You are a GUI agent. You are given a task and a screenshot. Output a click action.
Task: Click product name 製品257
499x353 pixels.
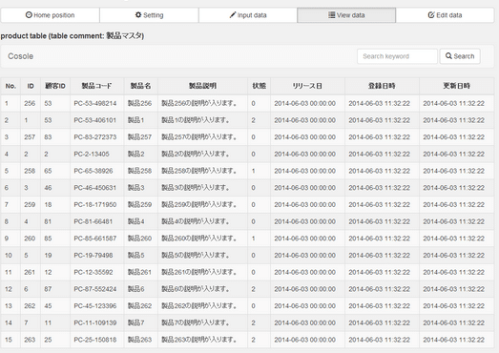[x=139, y=137]
